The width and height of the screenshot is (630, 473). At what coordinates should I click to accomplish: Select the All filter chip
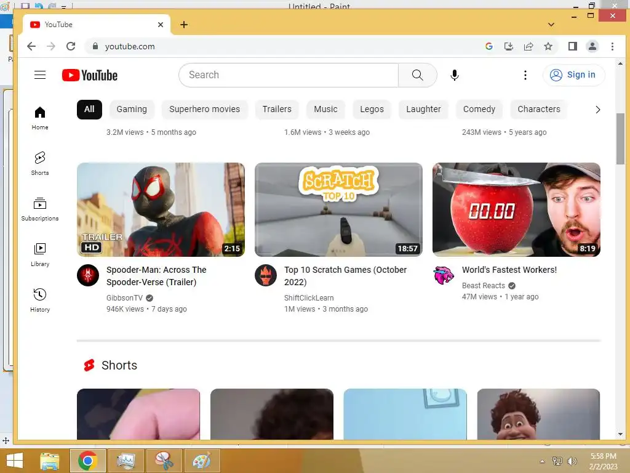89,110
